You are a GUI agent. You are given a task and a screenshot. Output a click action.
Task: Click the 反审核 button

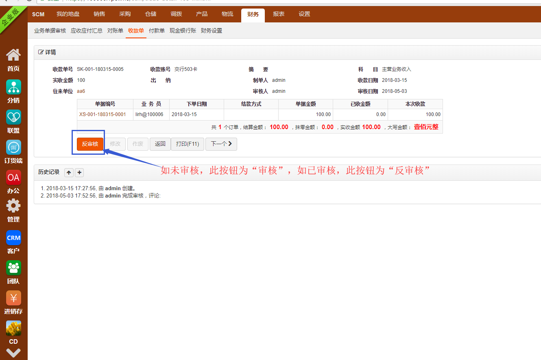click(x=90, y=144)
